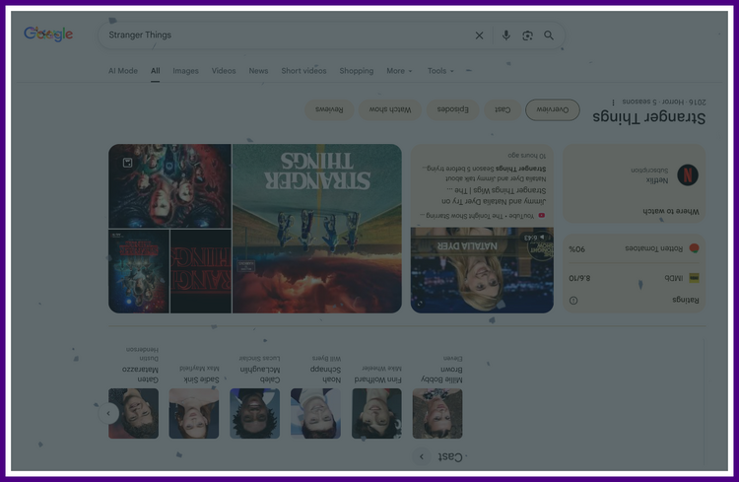Screen dimensions: 739x482
Task: Open Millie Bobby Brown's cast photo
Action: pos(437,414)
